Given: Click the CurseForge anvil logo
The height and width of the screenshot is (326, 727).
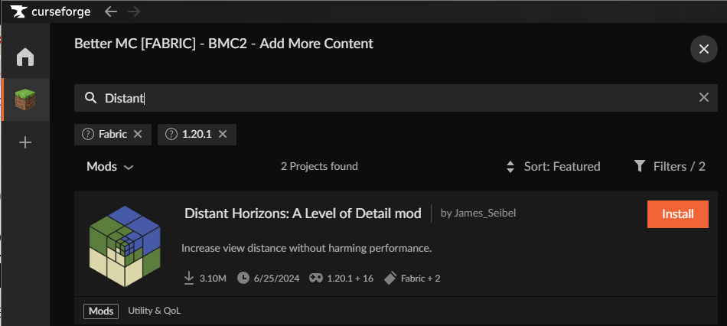Looking at the screenshot, I should click(18, 11).
